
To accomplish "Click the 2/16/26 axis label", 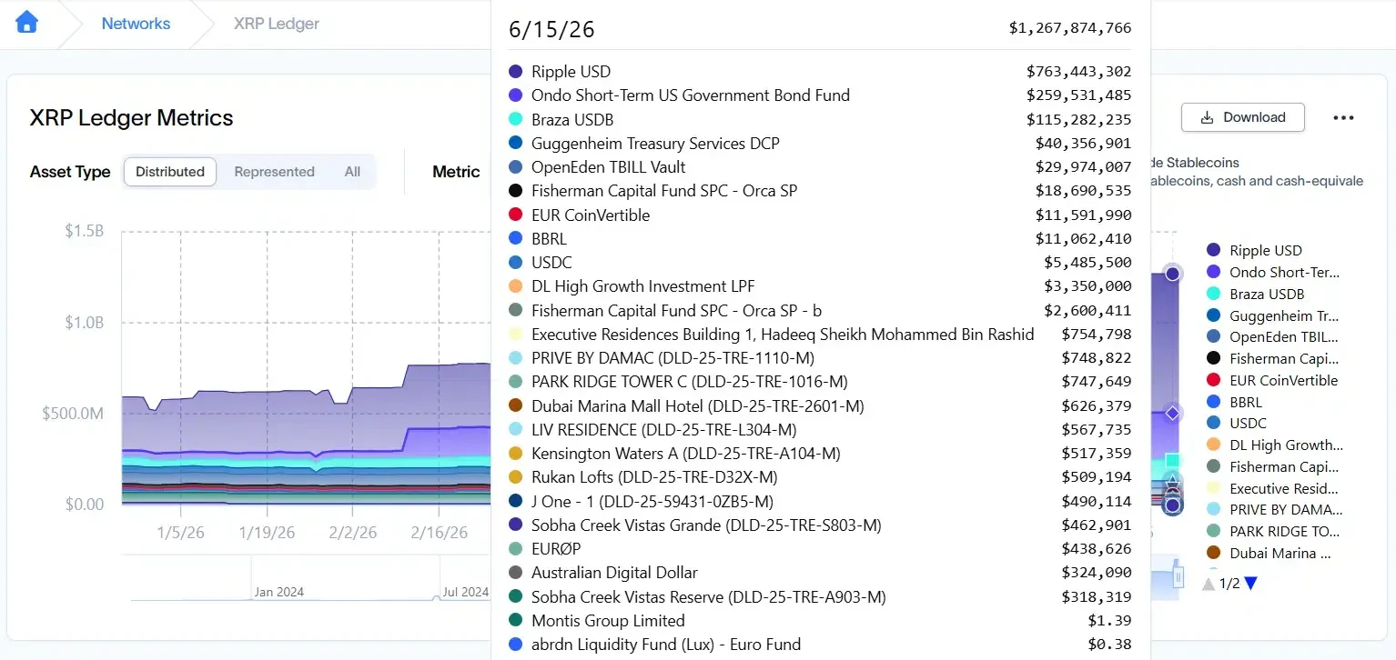I will [440, 533].
